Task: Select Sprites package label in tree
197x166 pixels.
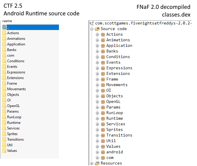Action: (115, 130)
